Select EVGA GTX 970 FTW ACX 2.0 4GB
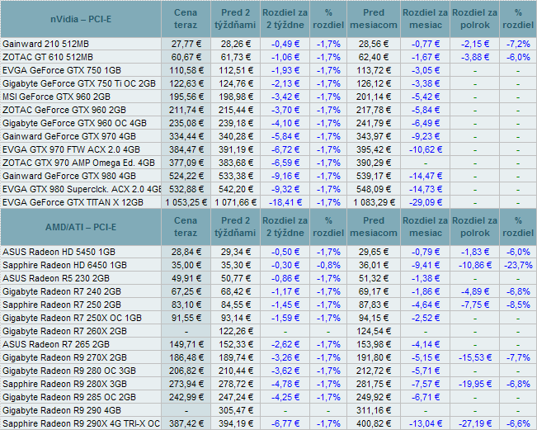Viewport: 537px width, 430px height. [x=71, y=149]
